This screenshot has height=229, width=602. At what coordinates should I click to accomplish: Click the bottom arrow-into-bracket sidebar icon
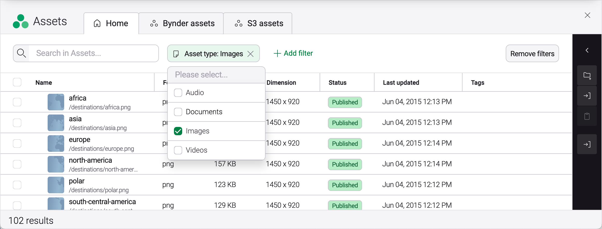coord(587,144)
